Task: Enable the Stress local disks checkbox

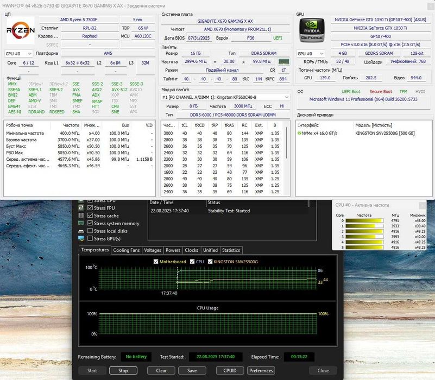Action: coord(90,231)
